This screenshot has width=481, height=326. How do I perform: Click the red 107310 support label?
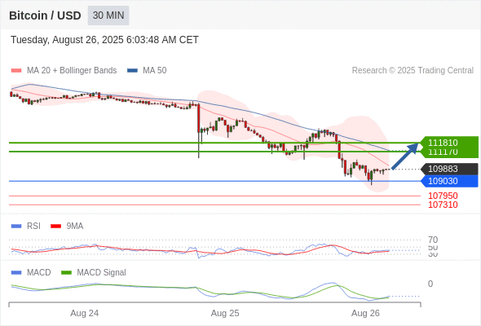(x=443, y=205)
